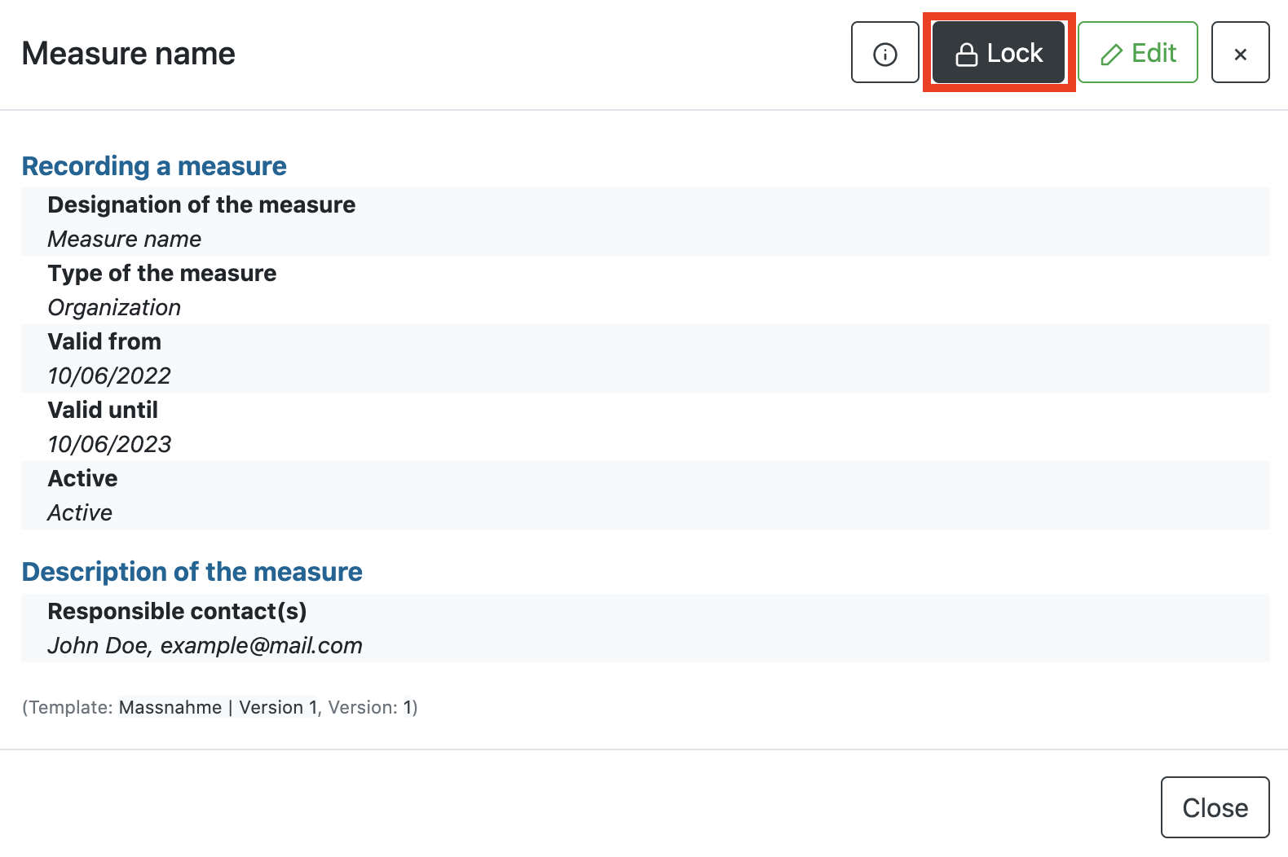Lock the measure with the Lock button
Viewport: 1288px width, 857px height.
(x=999, y=53)
